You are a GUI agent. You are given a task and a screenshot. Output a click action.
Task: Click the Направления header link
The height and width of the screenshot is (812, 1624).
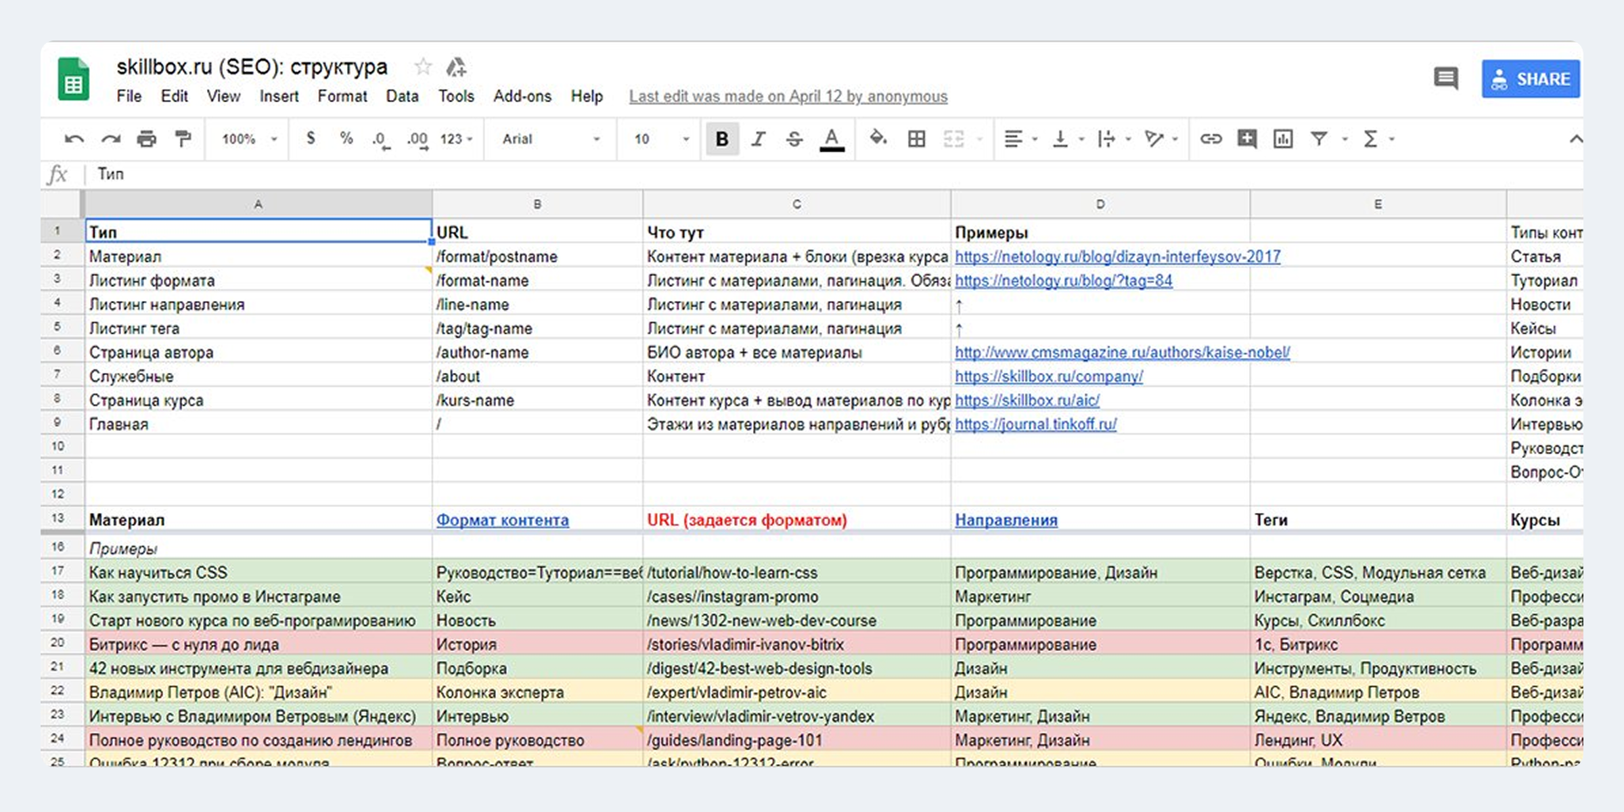(x=1006, y=520)
